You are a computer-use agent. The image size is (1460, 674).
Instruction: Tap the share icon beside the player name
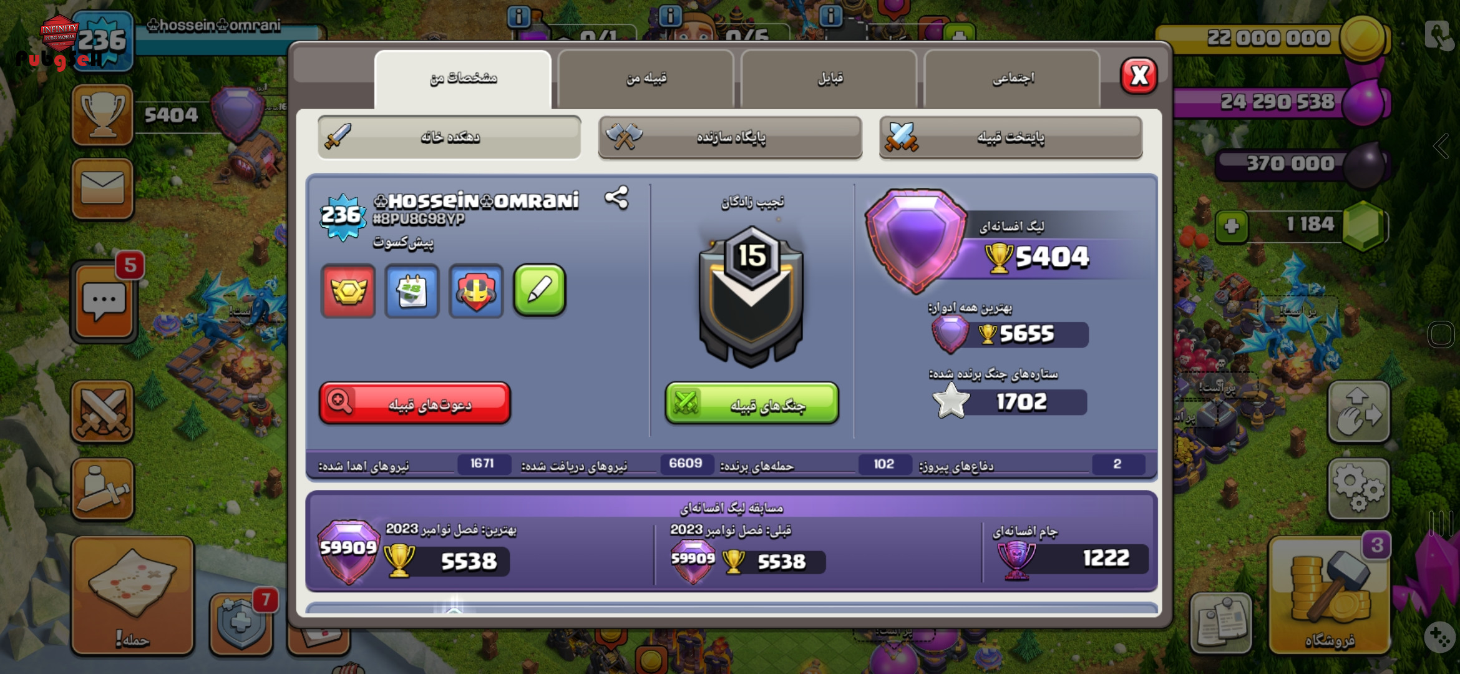pyautogui.click(x=616, y=198)
